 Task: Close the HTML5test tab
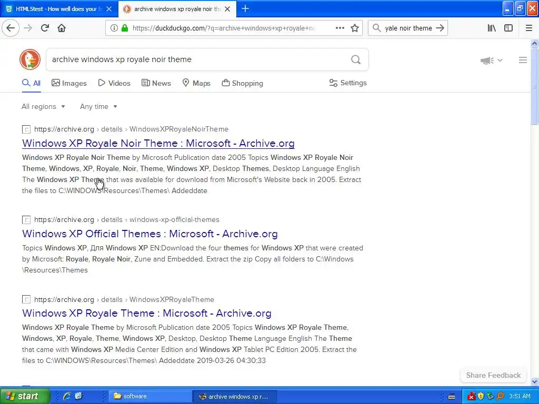pos(109,9)
